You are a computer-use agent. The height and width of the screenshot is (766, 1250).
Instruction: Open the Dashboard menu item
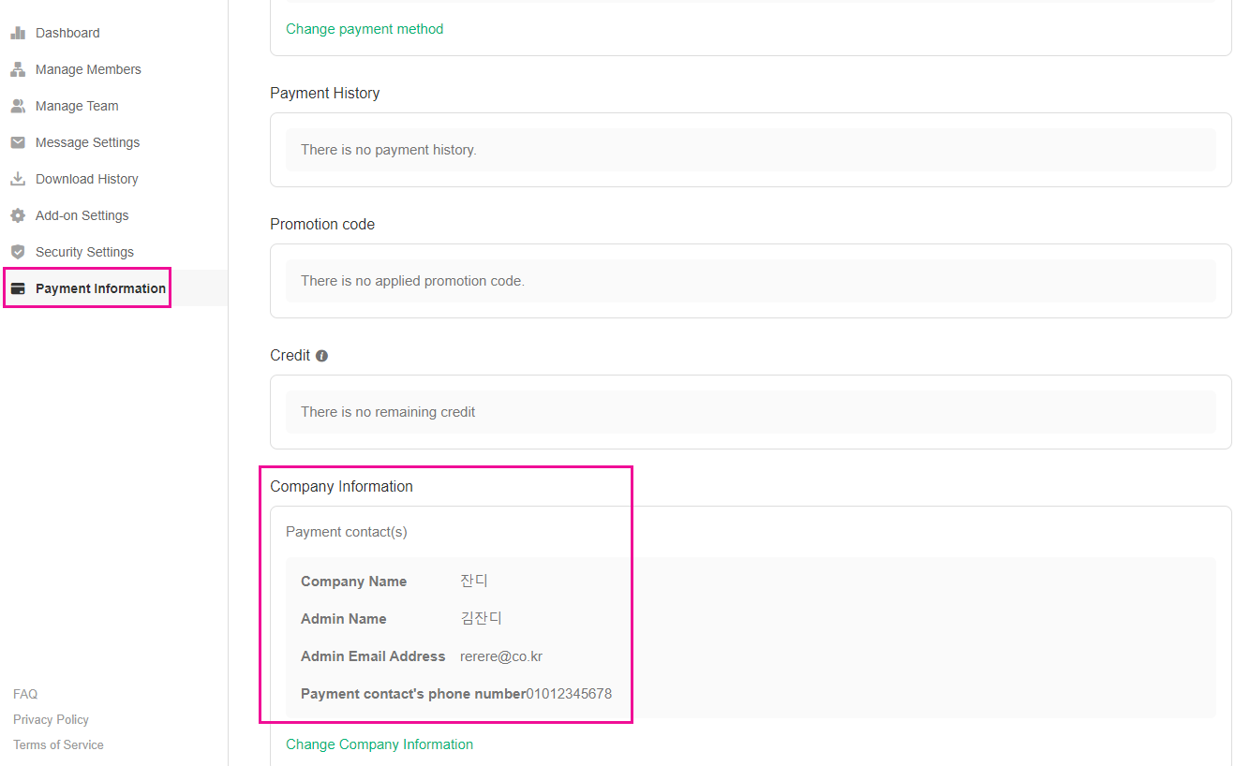click(67, 33)
